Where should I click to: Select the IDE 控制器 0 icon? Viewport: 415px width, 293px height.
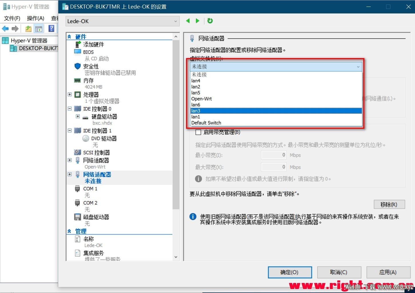point(77,109)
